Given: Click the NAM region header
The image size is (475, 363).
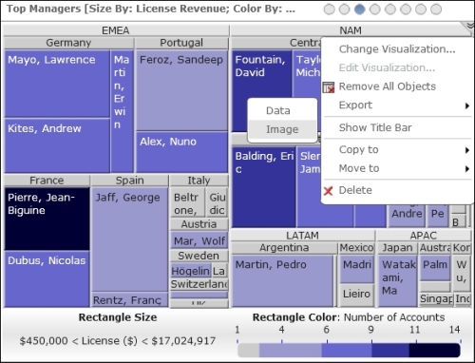Looking at the screenshot, I should pos(351,30).
